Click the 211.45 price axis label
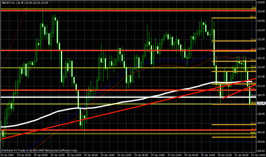Screen dimensions: 266x157 pos(261,77)
